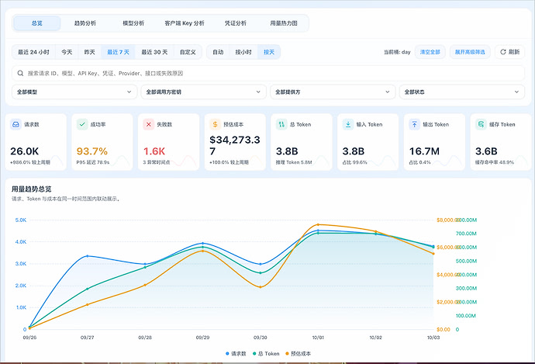Click the 用量趋势总览 heading
Viewport: 535px width, 364px height.
point(31,189)
